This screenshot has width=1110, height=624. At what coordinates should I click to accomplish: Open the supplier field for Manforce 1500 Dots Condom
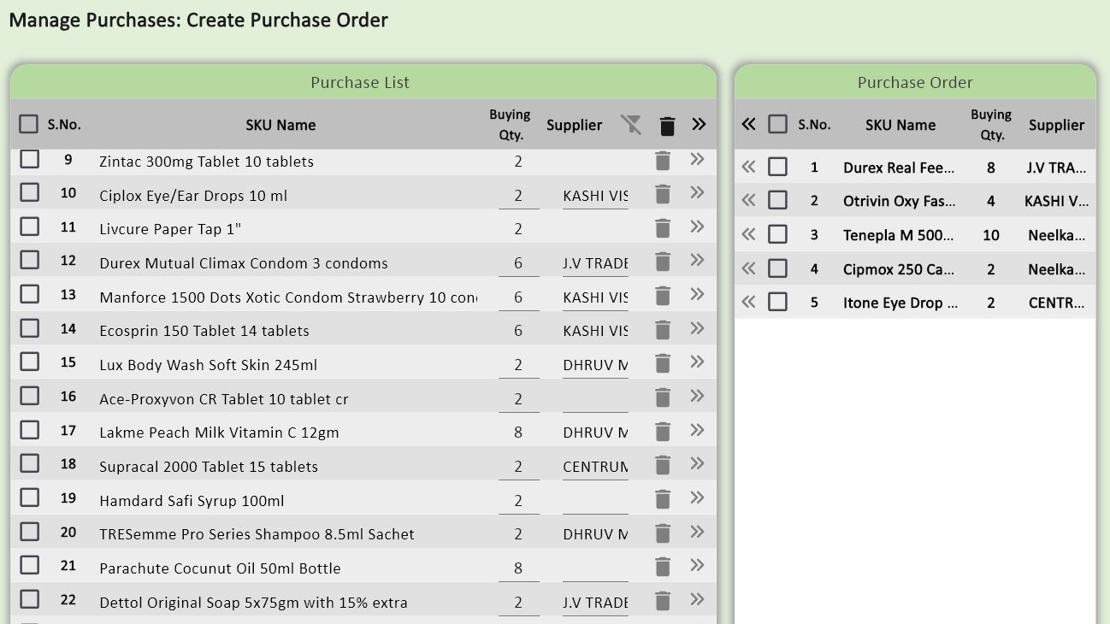pyautogui.click(x=595, y=297)
